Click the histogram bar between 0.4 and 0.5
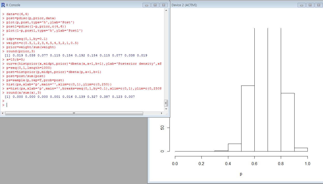This screenshot has height=184, width=323. [234, 147]
